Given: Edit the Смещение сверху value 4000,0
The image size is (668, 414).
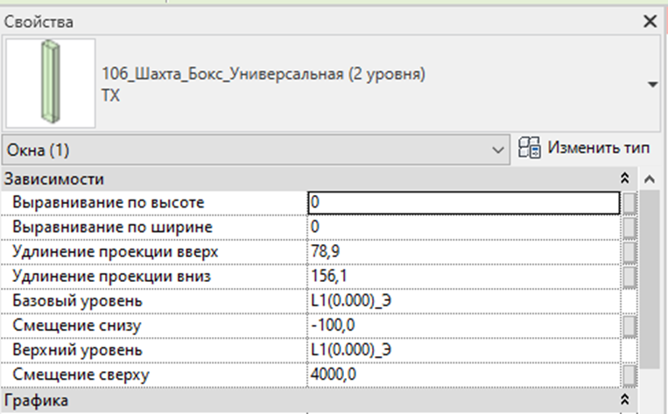Looking at the screenshot, I should coord(463,375).
